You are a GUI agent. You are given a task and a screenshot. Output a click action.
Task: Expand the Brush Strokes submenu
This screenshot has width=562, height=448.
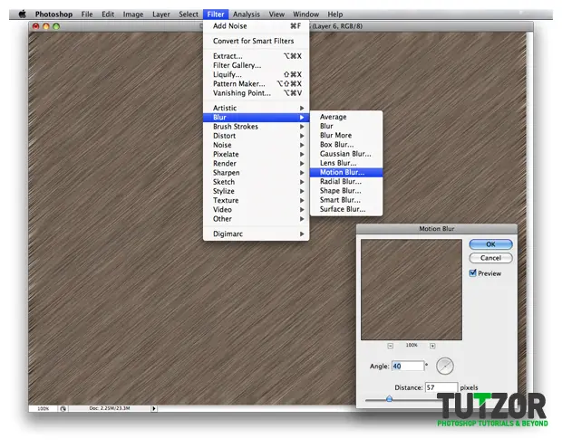pyautogui.click(x=256, y=127)
